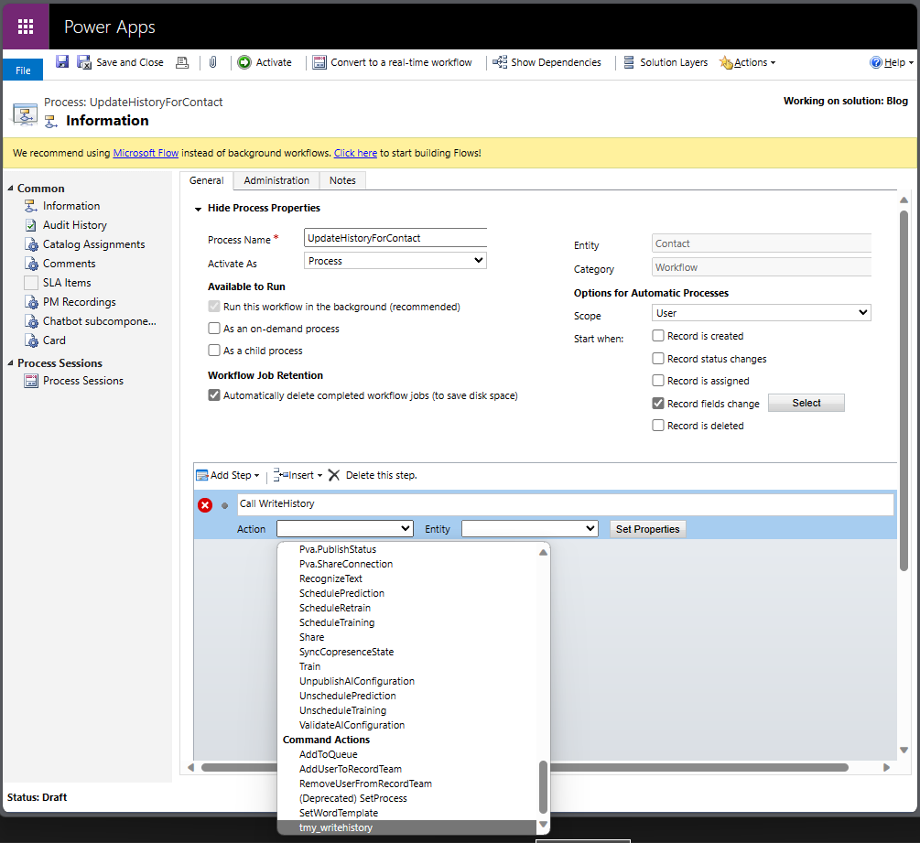Open the Activate As dropdown
The width and height of the screenshot is (920, 843).
coord(395,261)
